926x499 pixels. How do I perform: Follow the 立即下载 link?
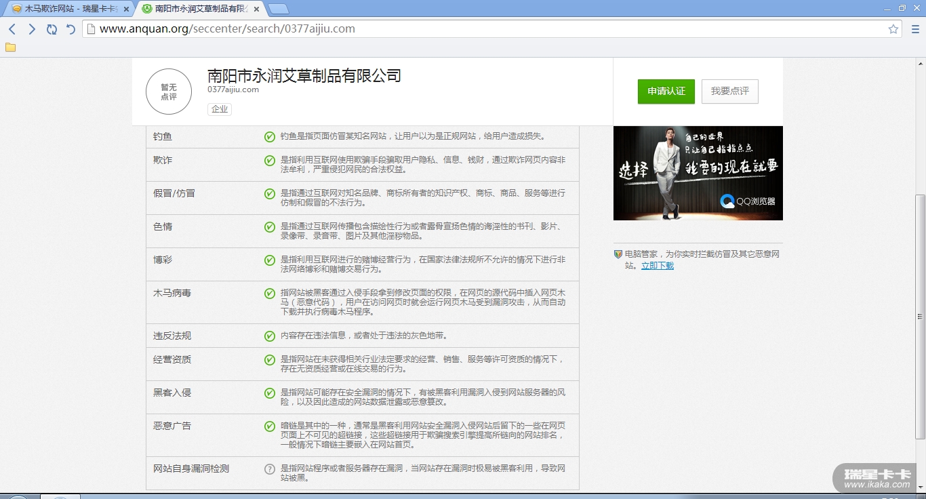tap(658, 266)
